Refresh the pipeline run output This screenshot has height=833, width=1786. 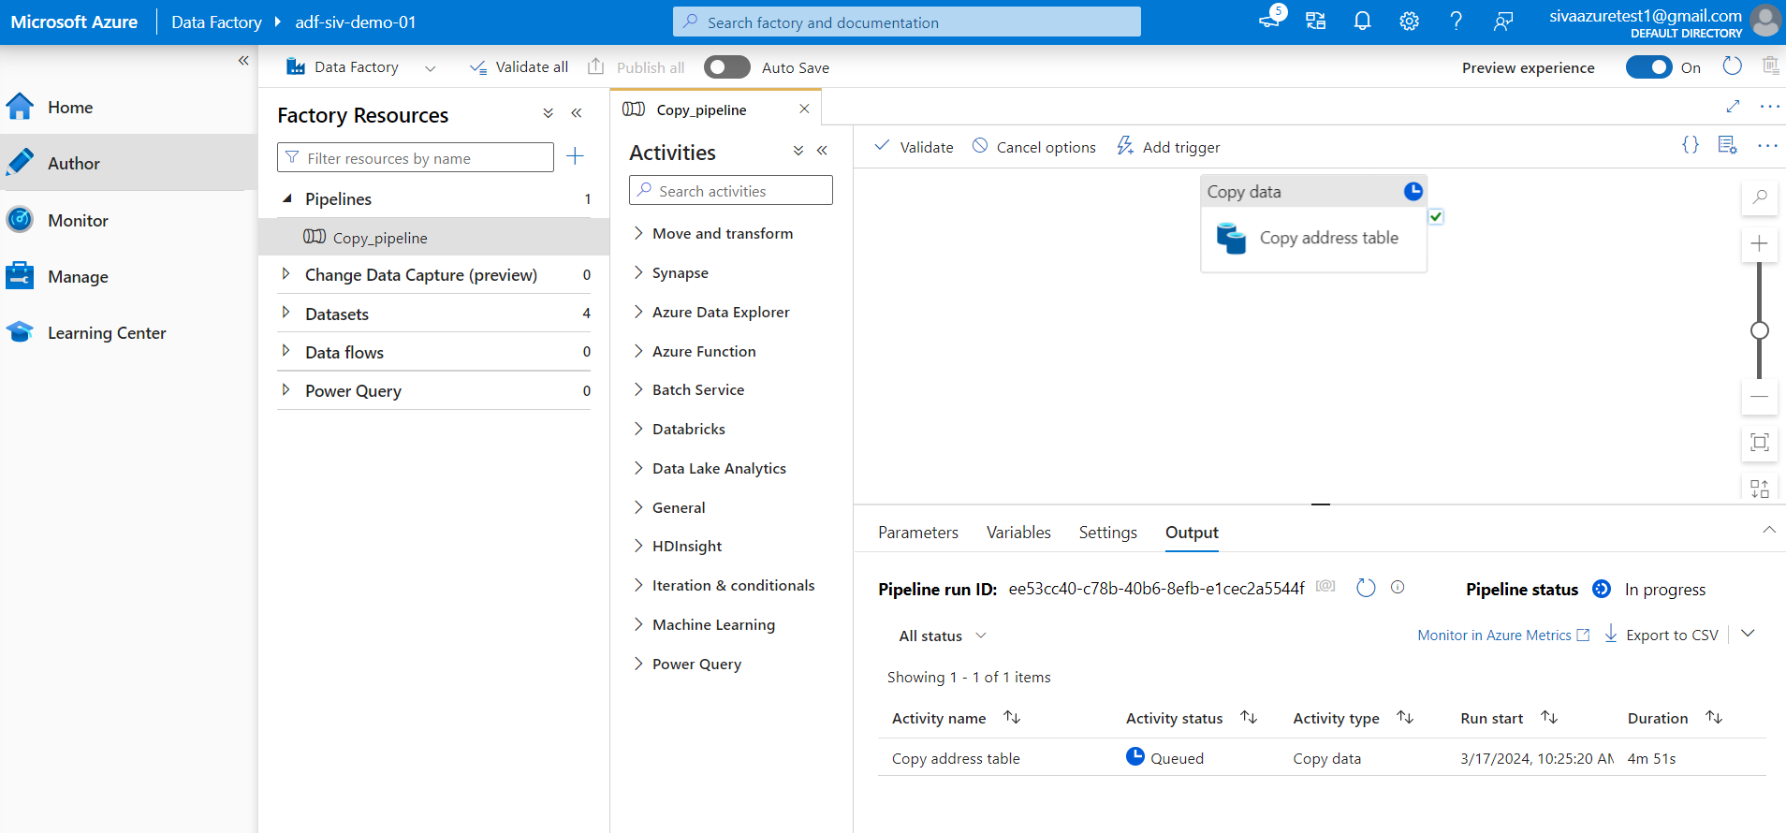click(x=1366, y=588)
